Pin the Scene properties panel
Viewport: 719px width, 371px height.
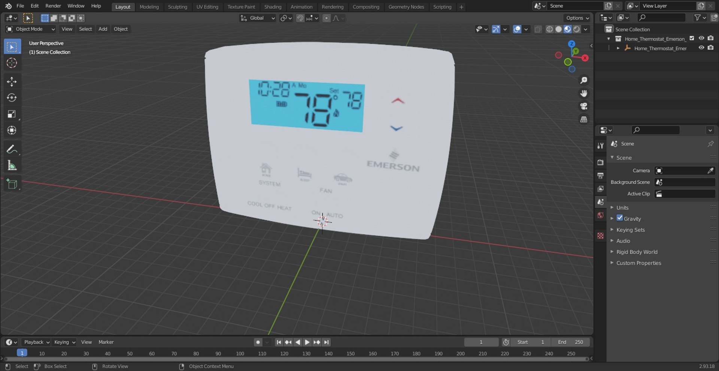click(x=710, y=144)
